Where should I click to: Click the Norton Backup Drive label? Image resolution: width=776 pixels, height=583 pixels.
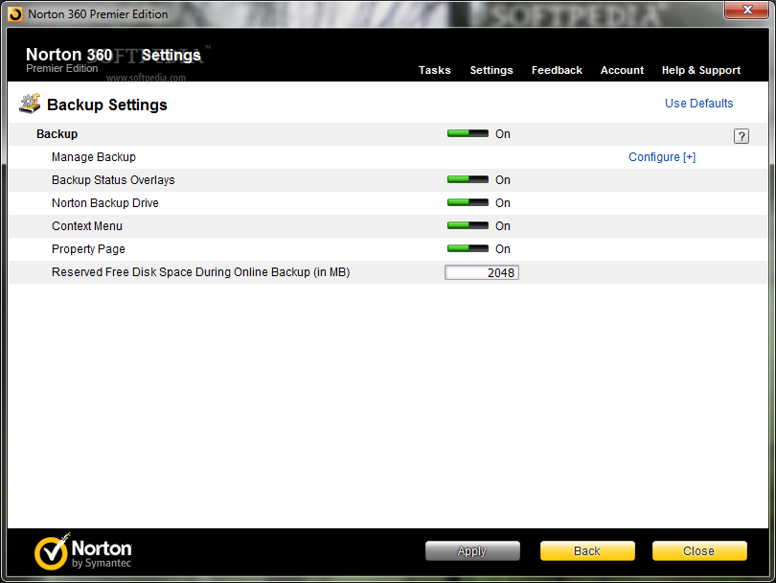point(105,203)
